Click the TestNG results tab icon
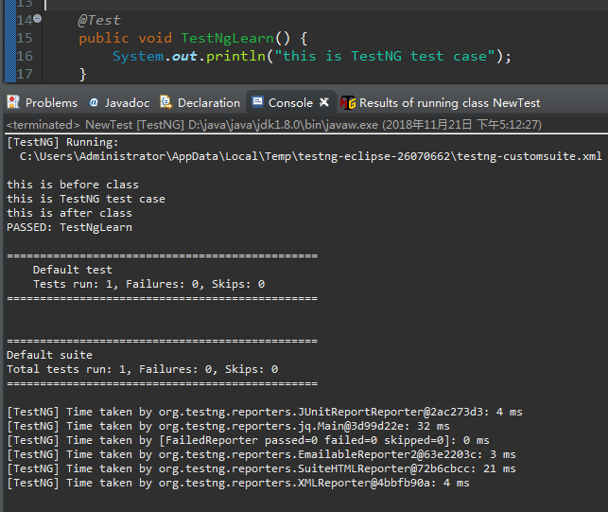 click(348, 103)
